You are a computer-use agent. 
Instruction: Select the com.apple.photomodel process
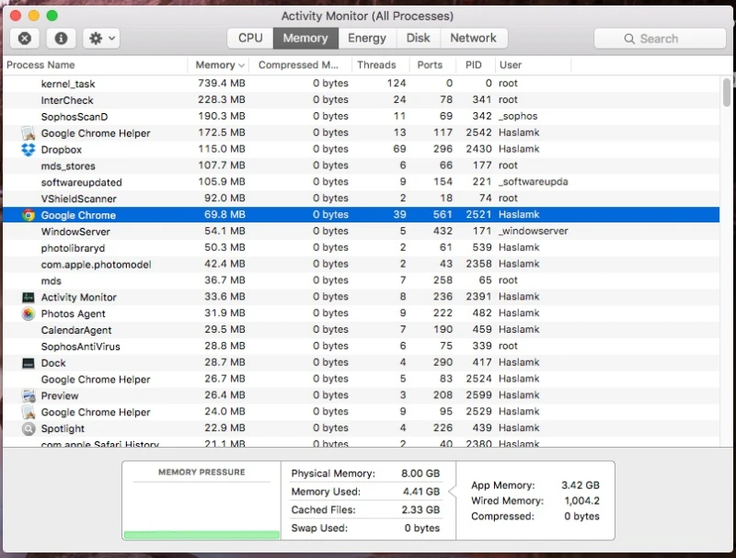[x=361, y=264]
